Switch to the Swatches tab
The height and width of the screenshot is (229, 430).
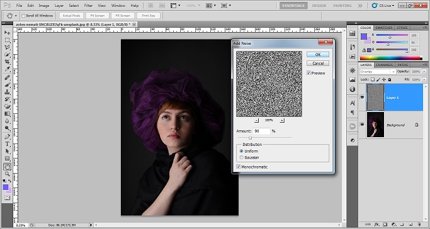[383, 28]
